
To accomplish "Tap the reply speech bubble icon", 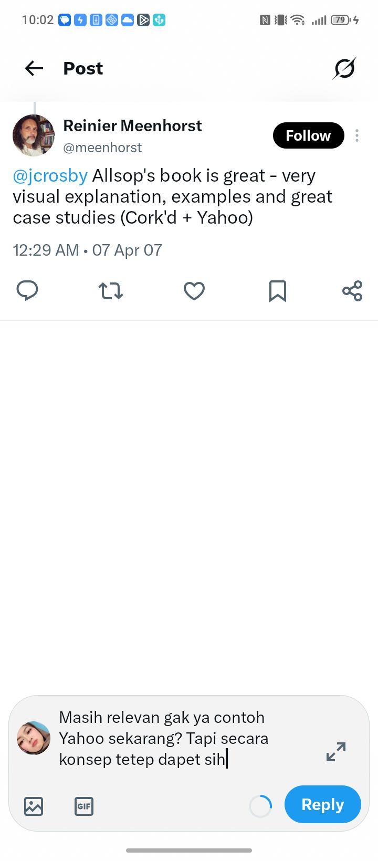I will [27, 290].
